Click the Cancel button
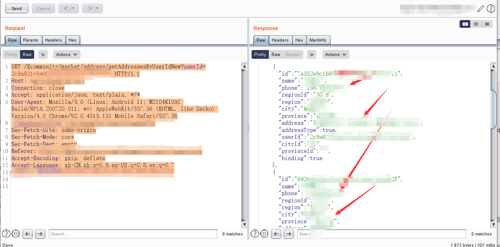Viewport: 500px width, 247px height. [x=43, y=8]
